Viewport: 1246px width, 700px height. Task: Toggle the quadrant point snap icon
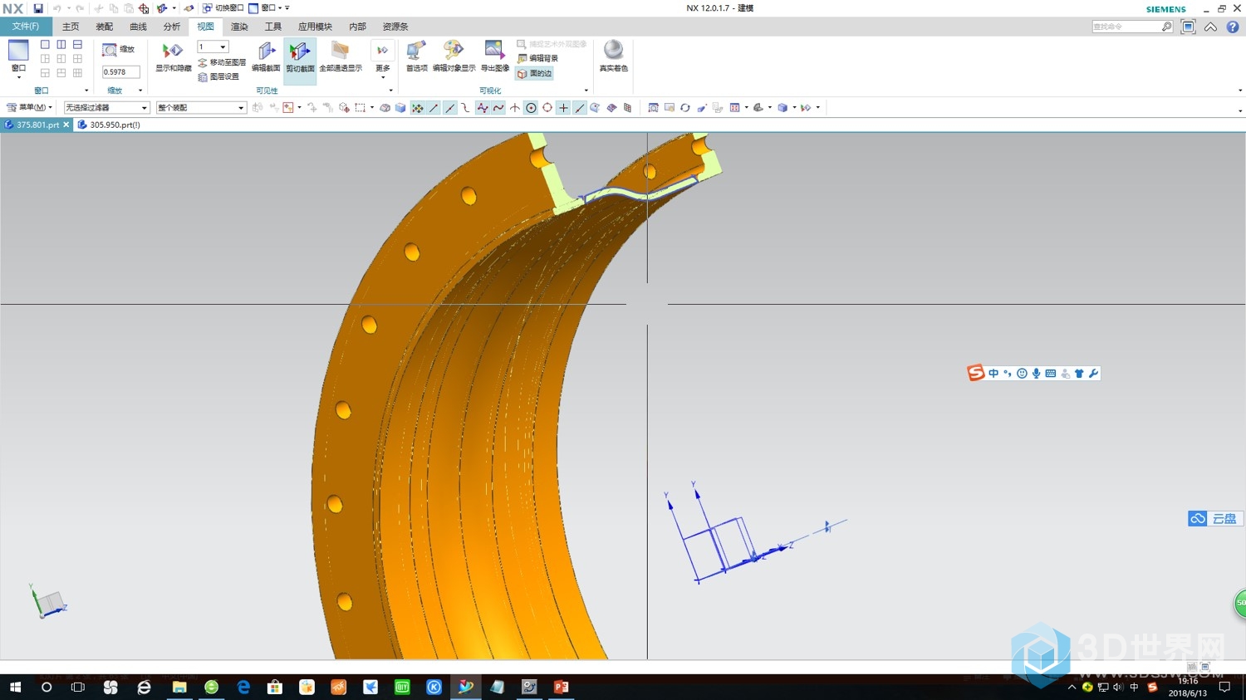[547, 108]
